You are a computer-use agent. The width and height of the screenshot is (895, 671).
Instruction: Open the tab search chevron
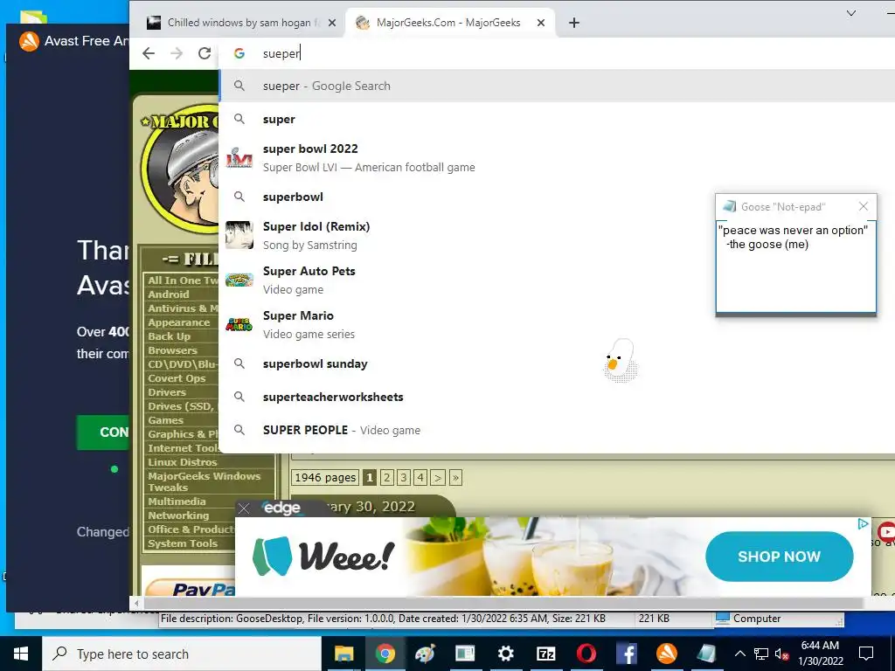(x=851, y=13)
